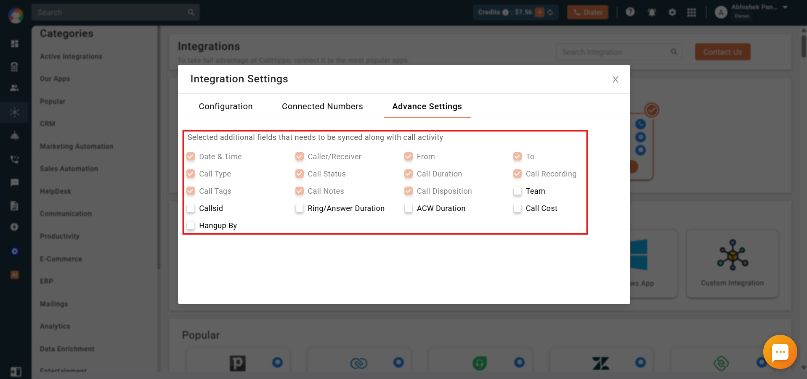This screenshot has height=379, width=807.
Task: Click the Search Integration magnifier icon
Action: (x=674, y=52)
